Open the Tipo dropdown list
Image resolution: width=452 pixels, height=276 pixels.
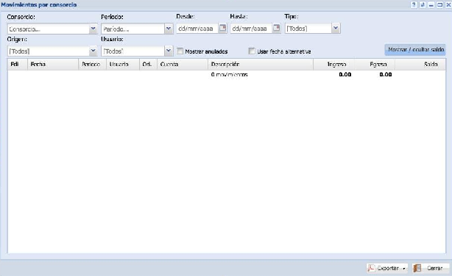pos(336,28)
